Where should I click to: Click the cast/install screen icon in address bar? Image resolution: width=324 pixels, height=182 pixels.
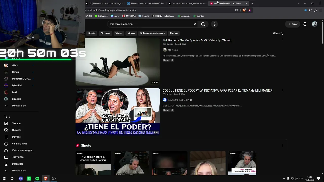tap(237, 10)
